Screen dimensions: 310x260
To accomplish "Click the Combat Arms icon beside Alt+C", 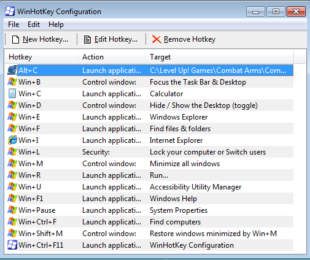I will pos(12,71).
